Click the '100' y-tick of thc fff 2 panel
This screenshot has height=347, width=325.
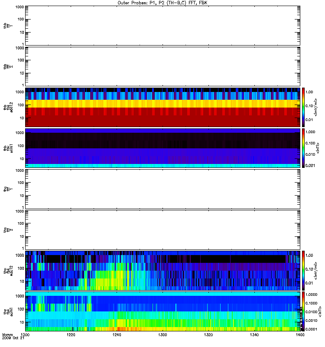tap(21, 223)
